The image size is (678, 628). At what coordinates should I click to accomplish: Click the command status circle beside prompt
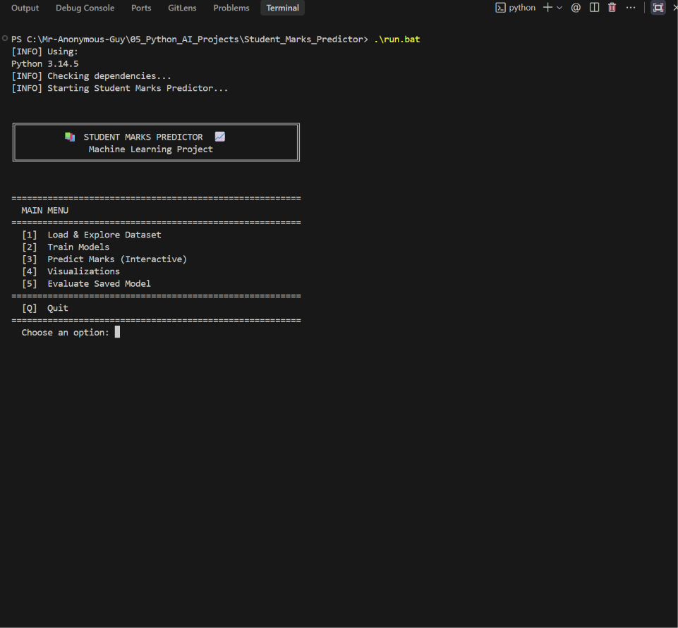click(x=5, y=39)
